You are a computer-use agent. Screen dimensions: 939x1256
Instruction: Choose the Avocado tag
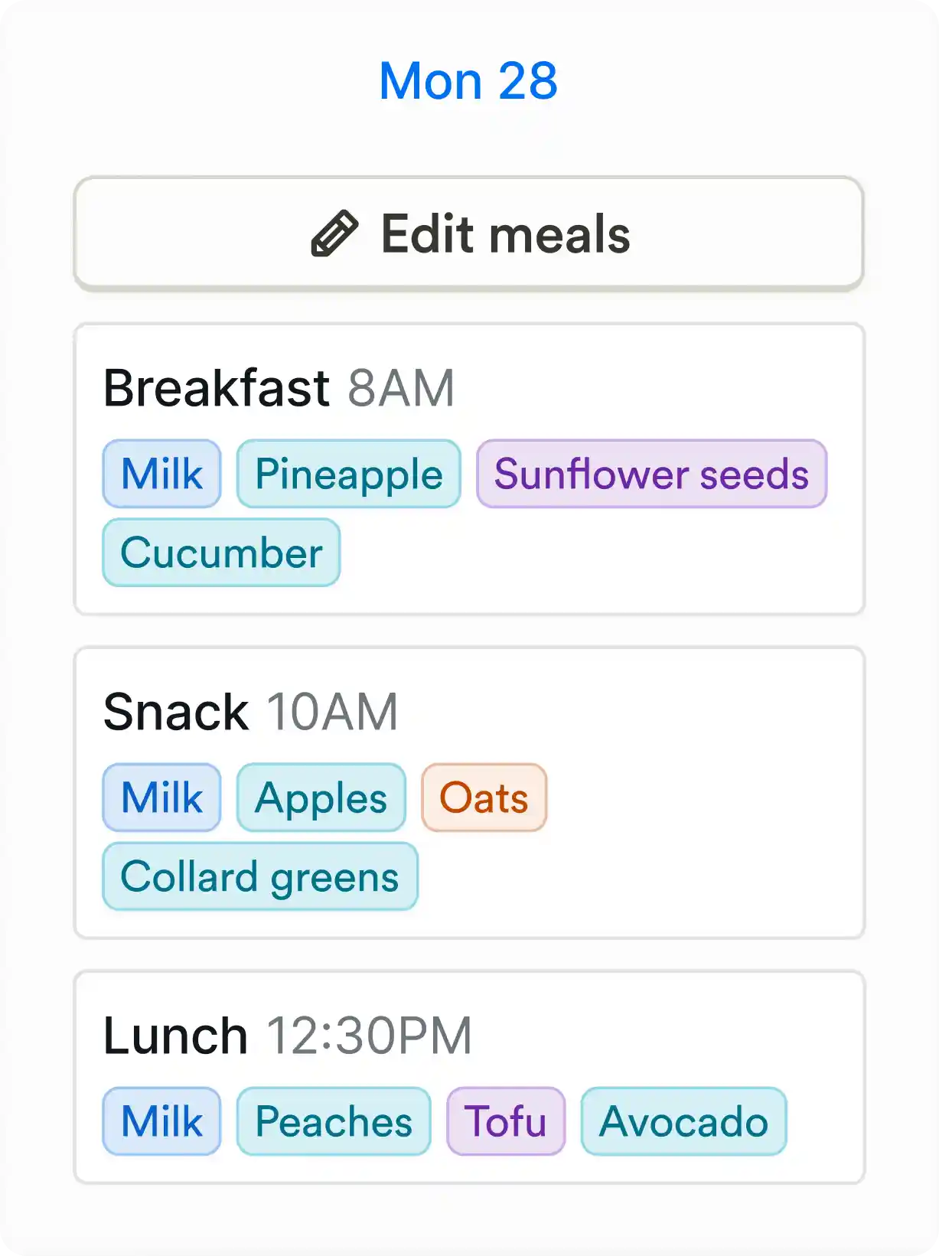coord(684,1121)
